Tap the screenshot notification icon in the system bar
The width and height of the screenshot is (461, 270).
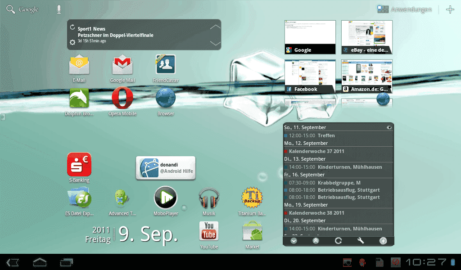pos(347,262)
